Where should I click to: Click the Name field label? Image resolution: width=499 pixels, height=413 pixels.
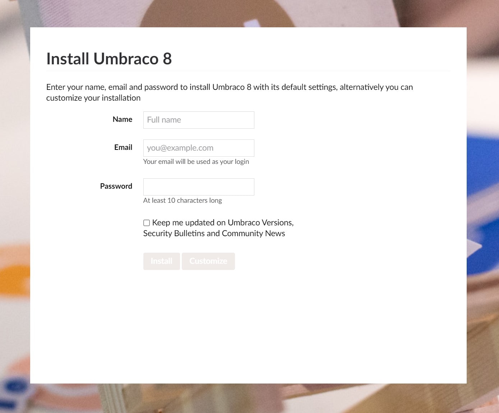click(123, 119)
